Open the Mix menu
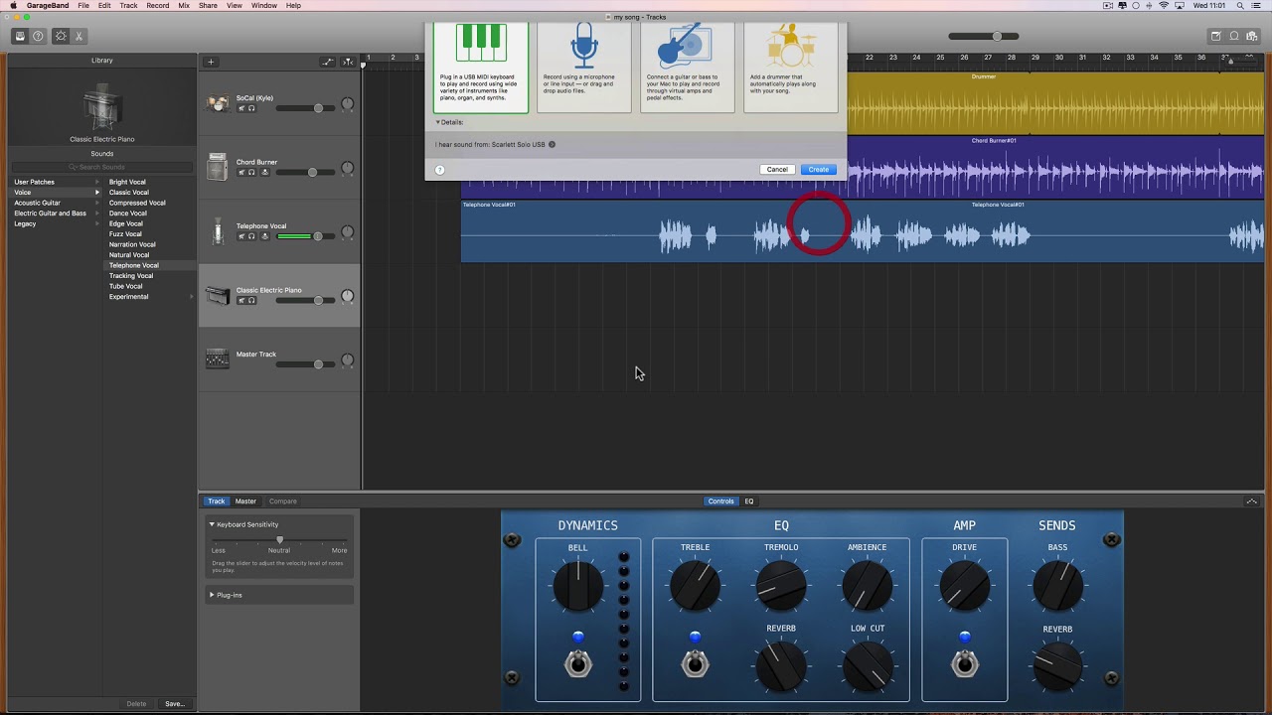This screenshot has width=1272, height=715. 184,6
